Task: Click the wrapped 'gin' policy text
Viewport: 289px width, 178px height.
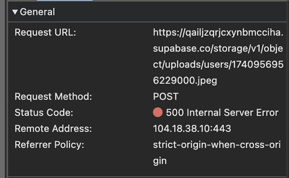Action: coord(160,161)
